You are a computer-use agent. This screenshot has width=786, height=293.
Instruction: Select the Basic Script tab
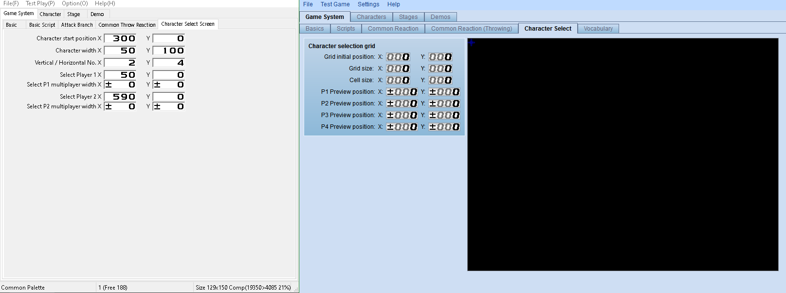(42, 25)
